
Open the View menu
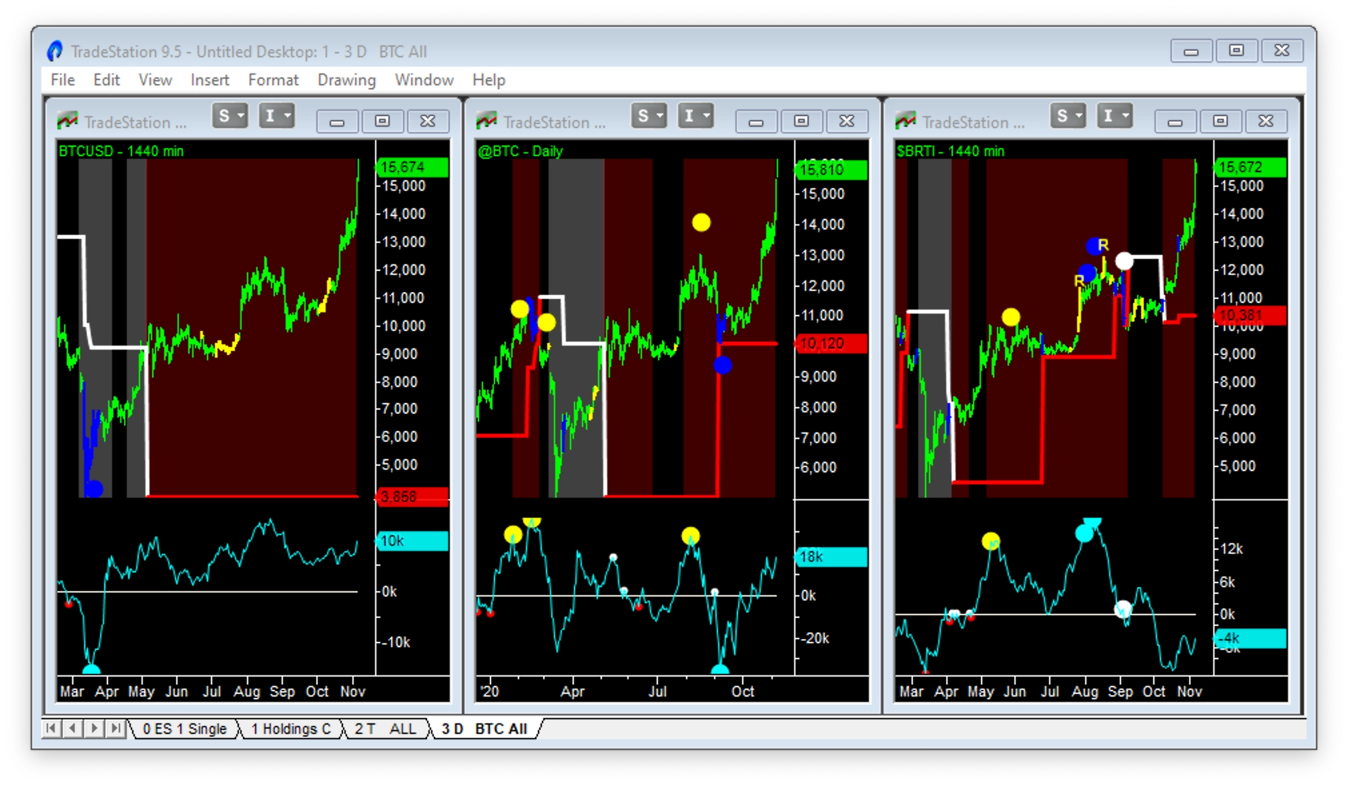pyautogui.click(x=155, y=80)
